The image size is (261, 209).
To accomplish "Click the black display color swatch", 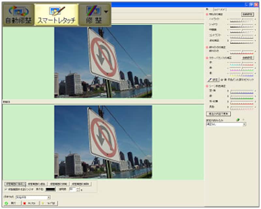I will pyautogui.click(x=51, y=189).
